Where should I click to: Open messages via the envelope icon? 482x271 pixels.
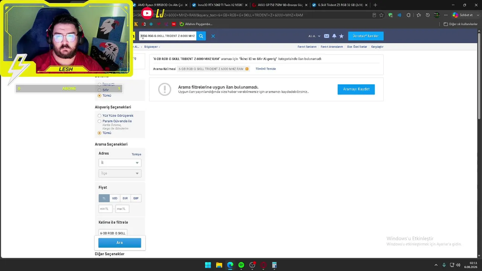[326, 36]
